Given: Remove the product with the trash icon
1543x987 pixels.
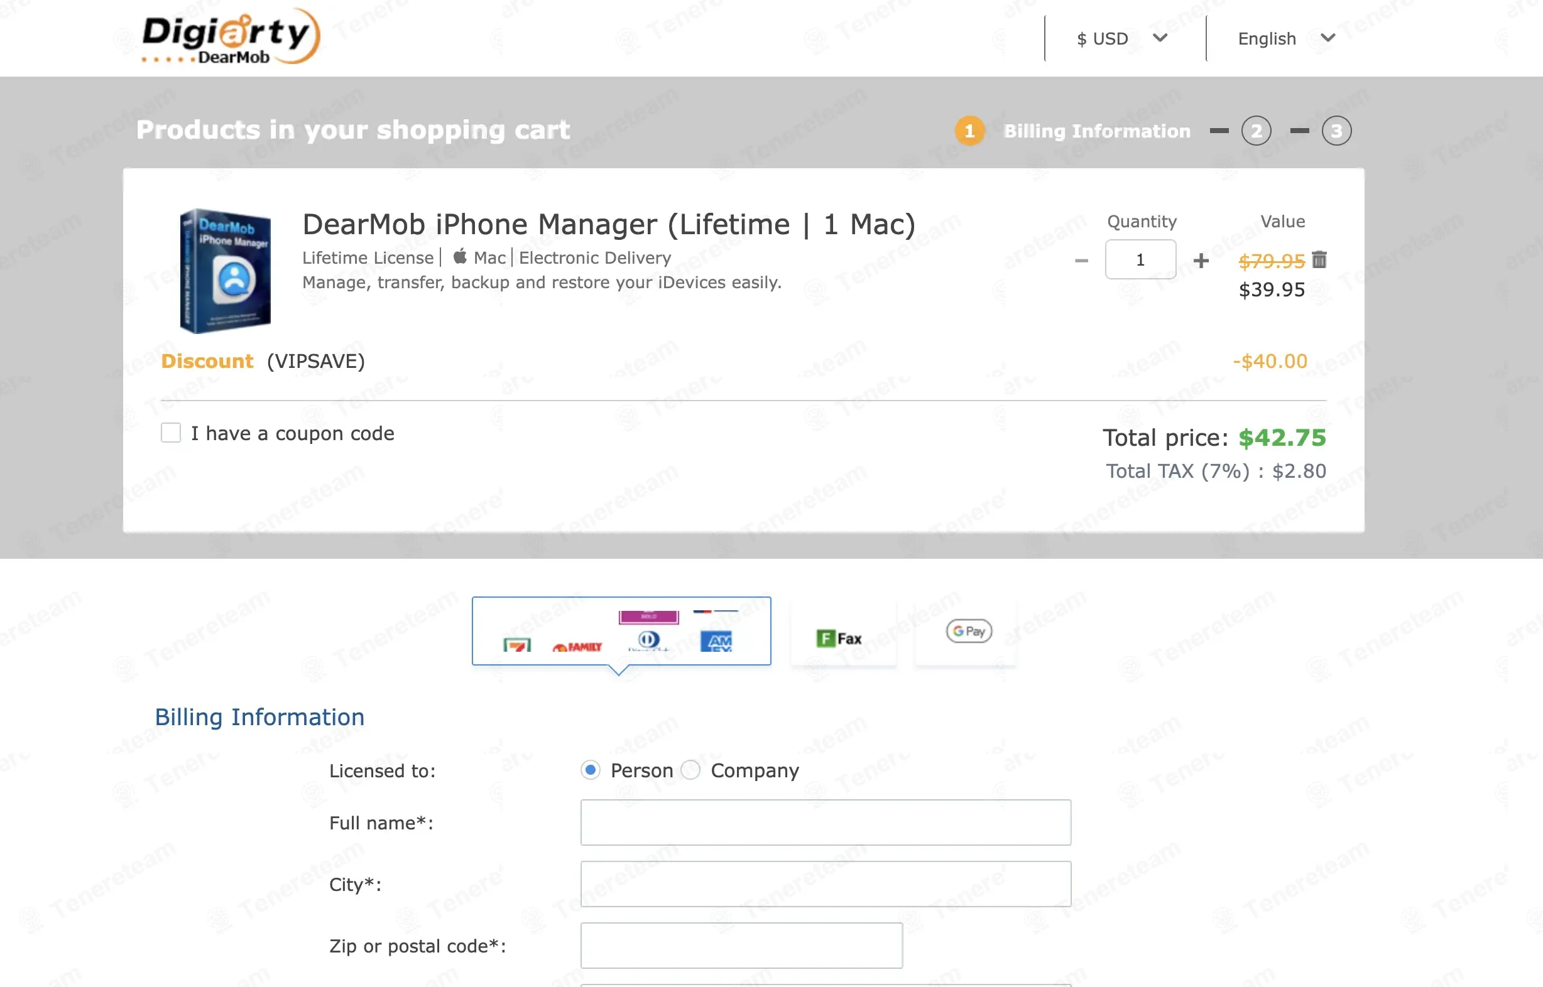Looking at the screenshot, I should (1319, 259).
